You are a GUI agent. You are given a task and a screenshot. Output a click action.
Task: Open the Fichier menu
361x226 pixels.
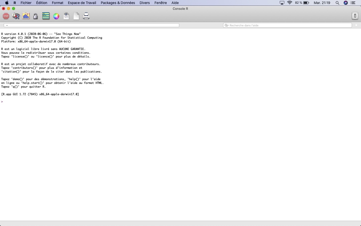(26, 3)
